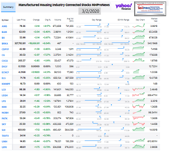Image resolution: width=169 pixels, height=153 pixels.
Task: Open the LCII ticker symbol link
Action: click(x=4, y=90)
